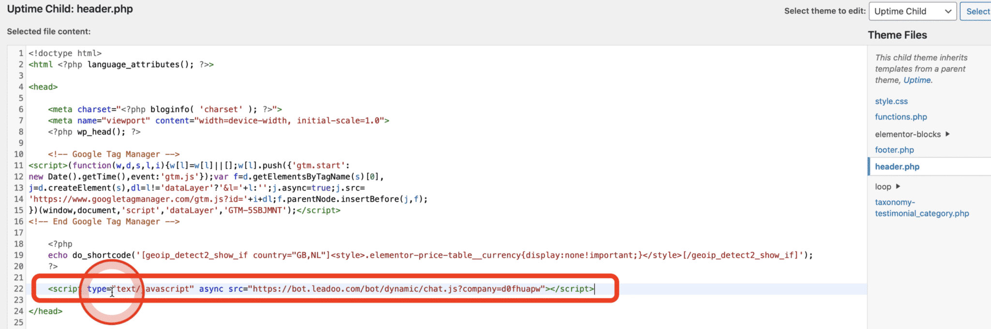Open taxonomy-testimonial_category.php file
The height and width of the screenshot is (329, 991).
[x=922, y=208]
